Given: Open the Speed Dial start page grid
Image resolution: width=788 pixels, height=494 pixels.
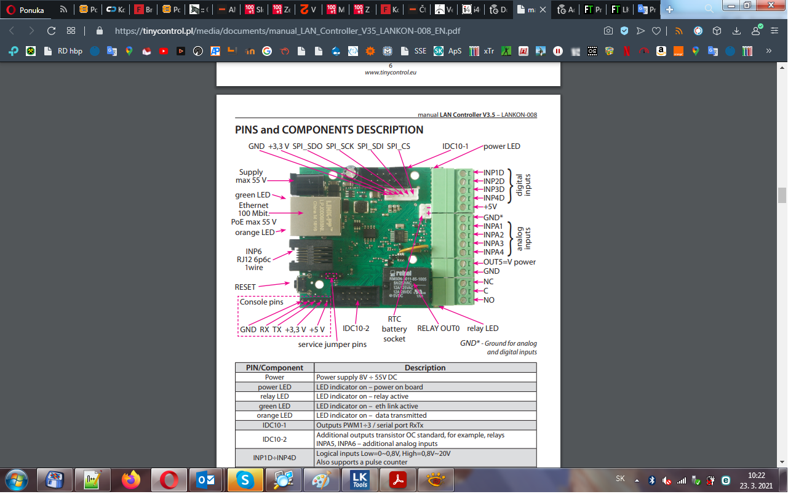Looking at the screenshot, I should pos(71,31).
